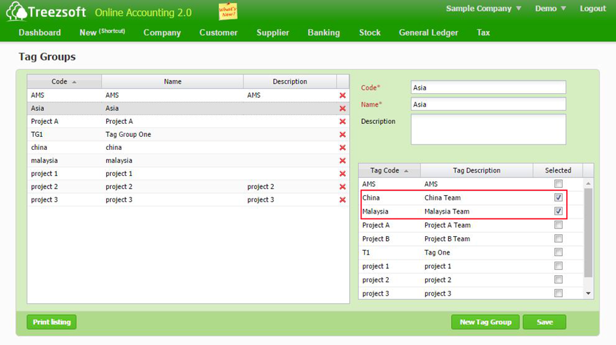Screen dimensions: 616x345
Task: Click the tag list scrollbar thumb
Action: 588,233
